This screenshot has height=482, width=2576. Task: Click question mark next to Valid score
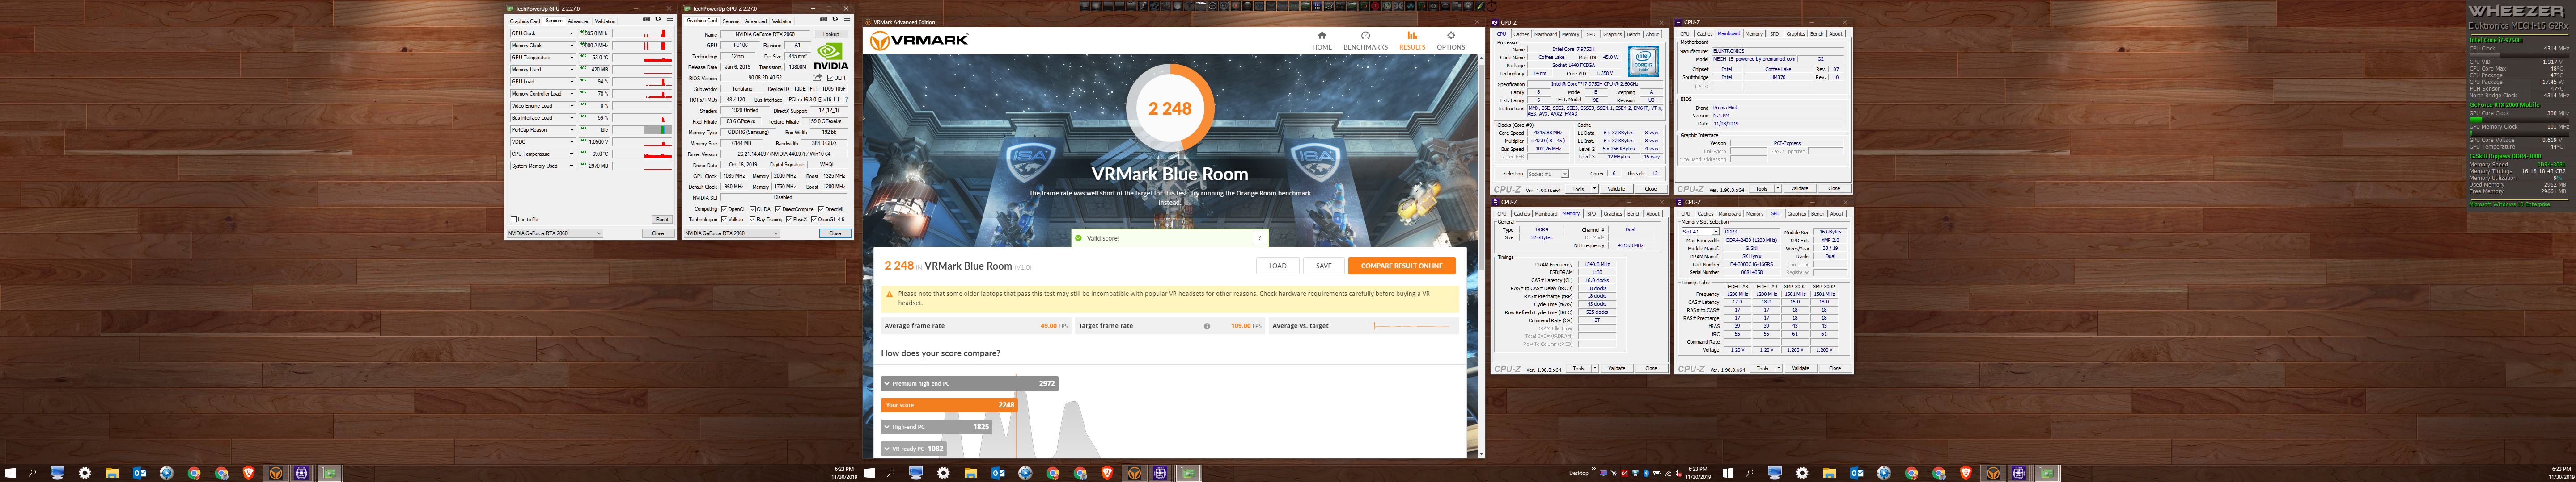(1260, 237)
